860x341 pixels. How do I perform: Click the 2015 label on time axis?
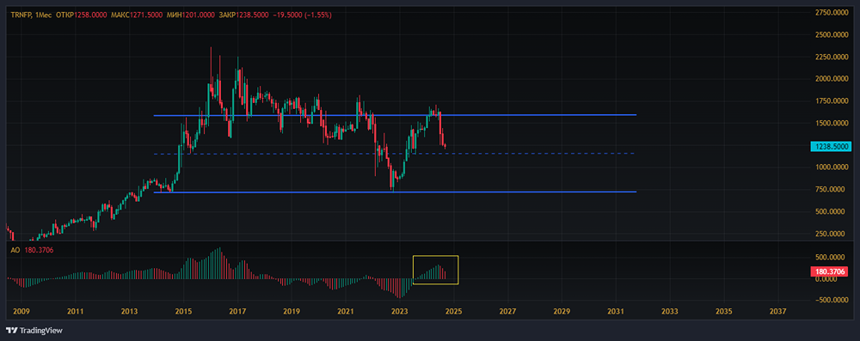coord(183,312)
